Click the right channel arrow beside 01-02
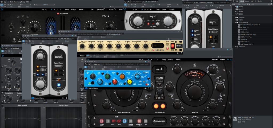Viewport: 273px width, 128px height. (125, 121)
